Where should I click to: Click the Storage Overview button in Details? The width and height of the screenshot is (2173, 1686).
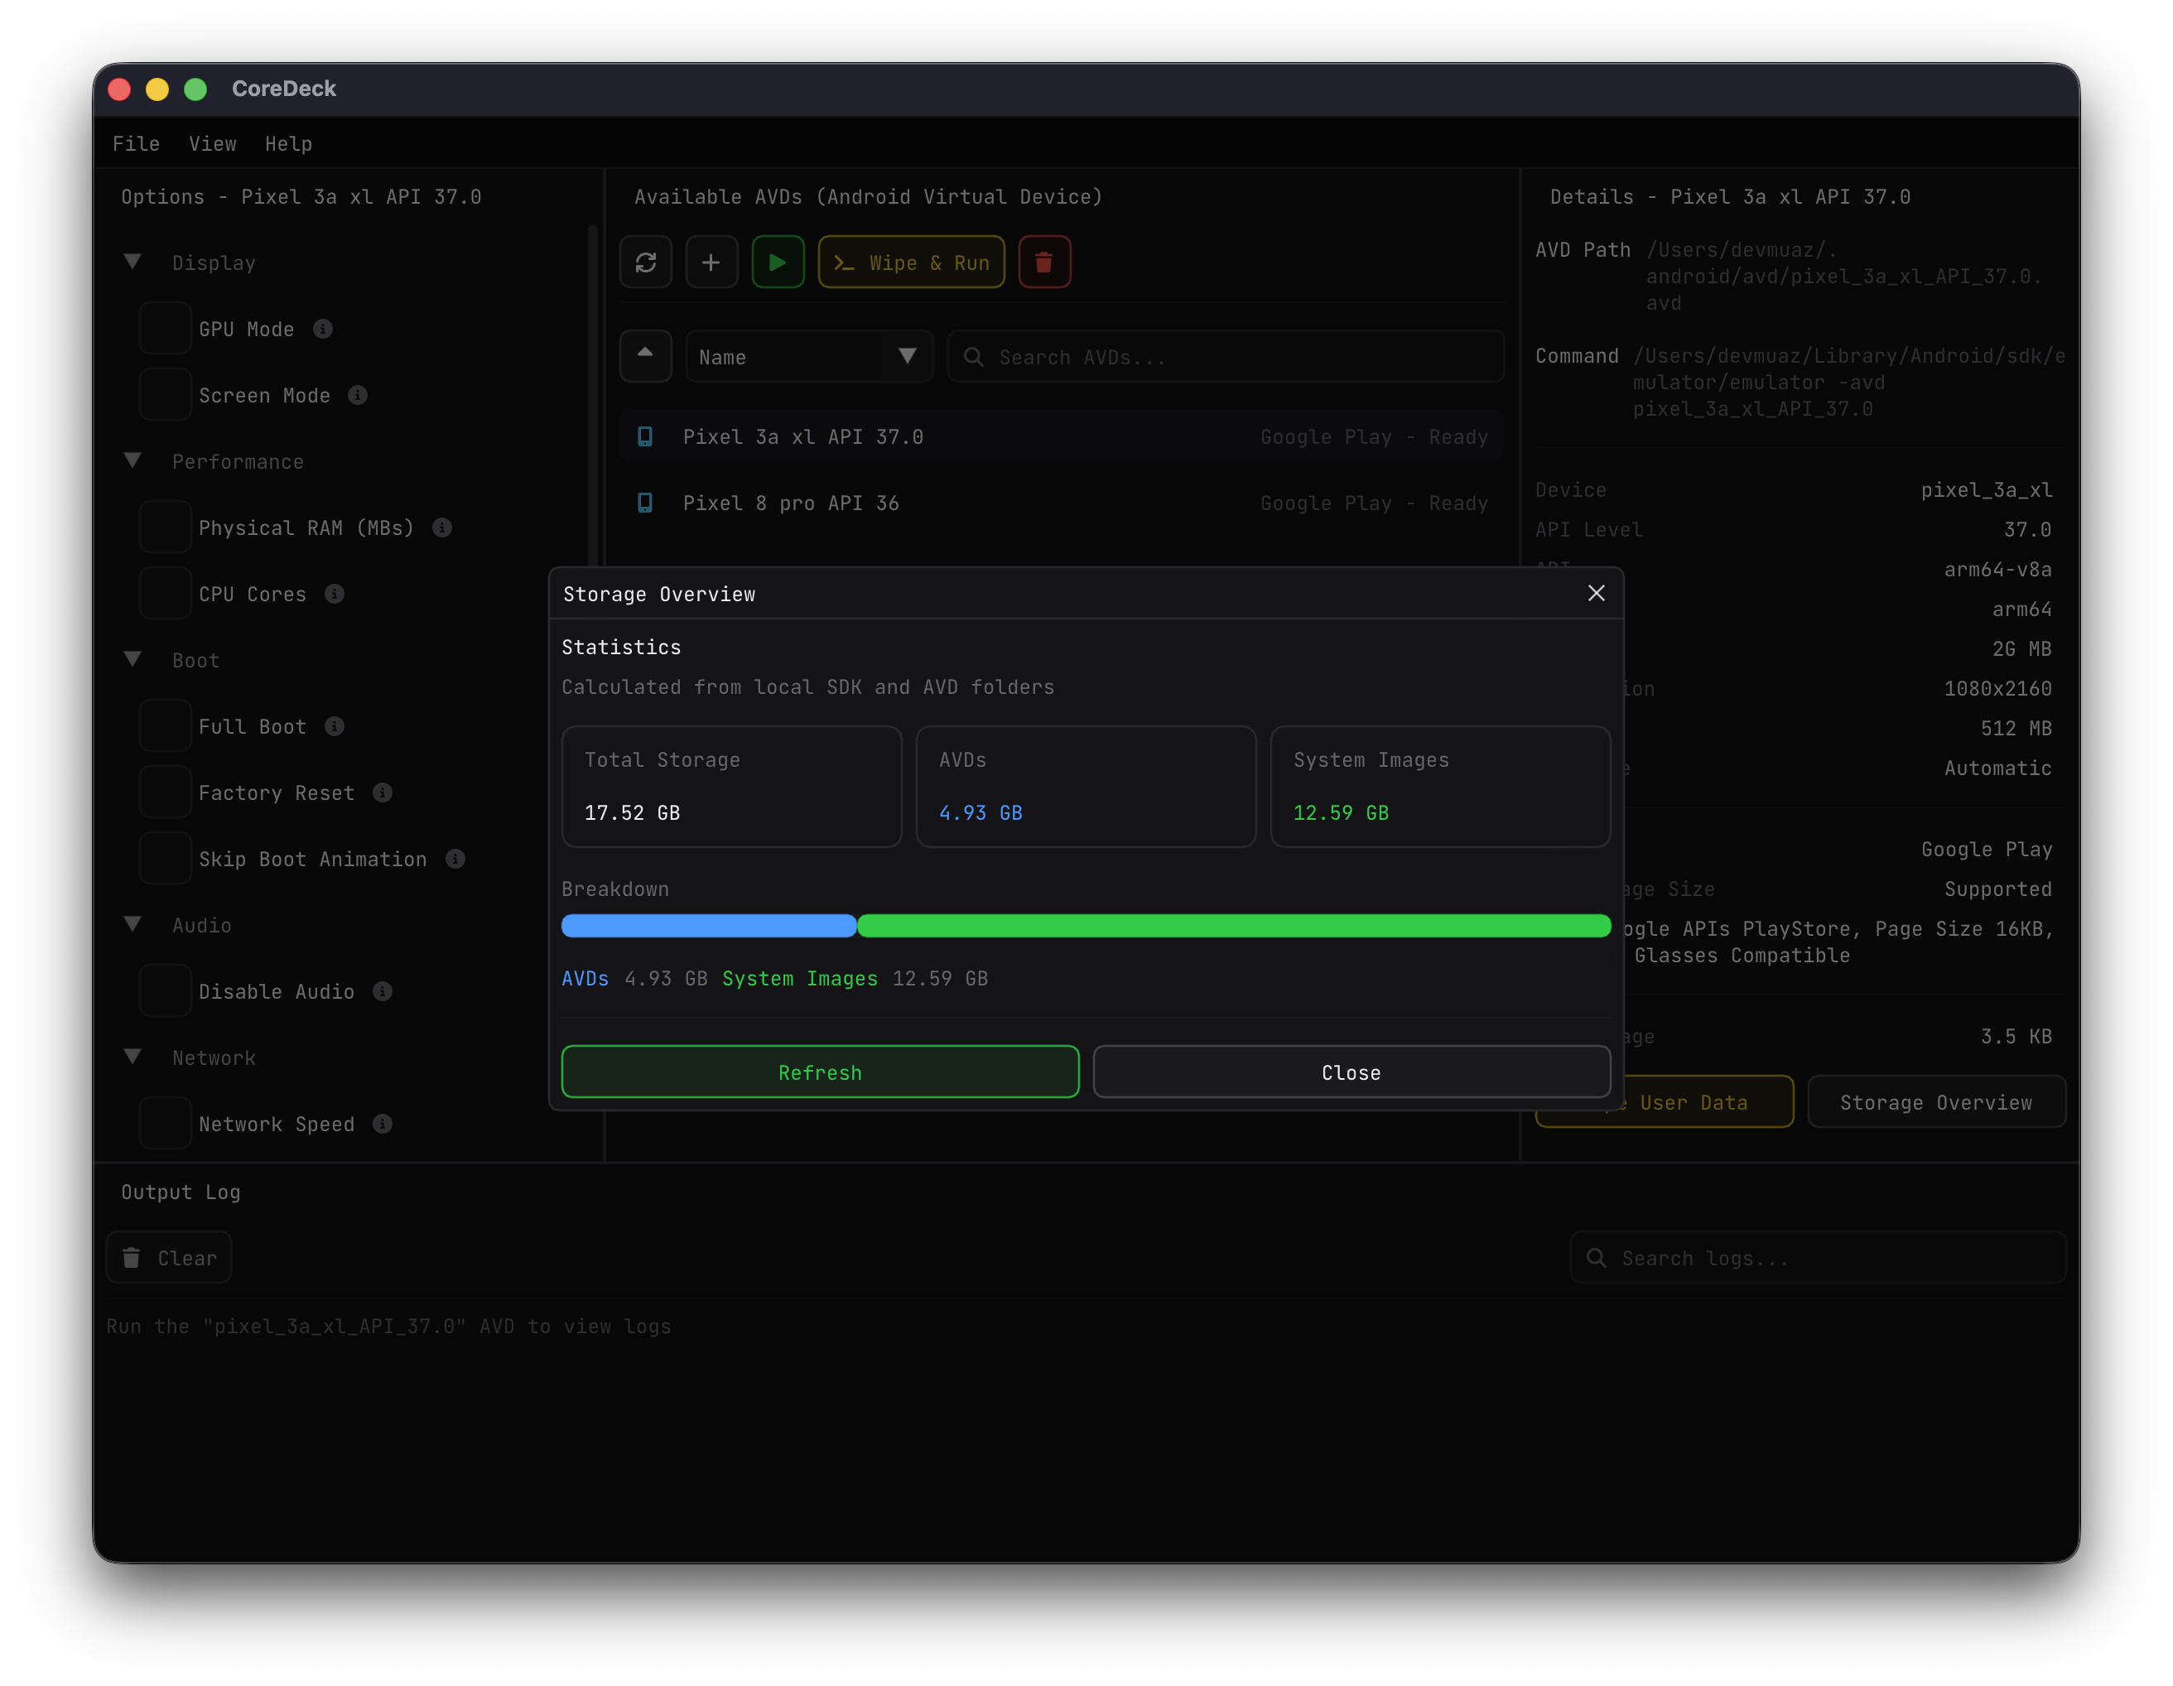(1936, 1103)
